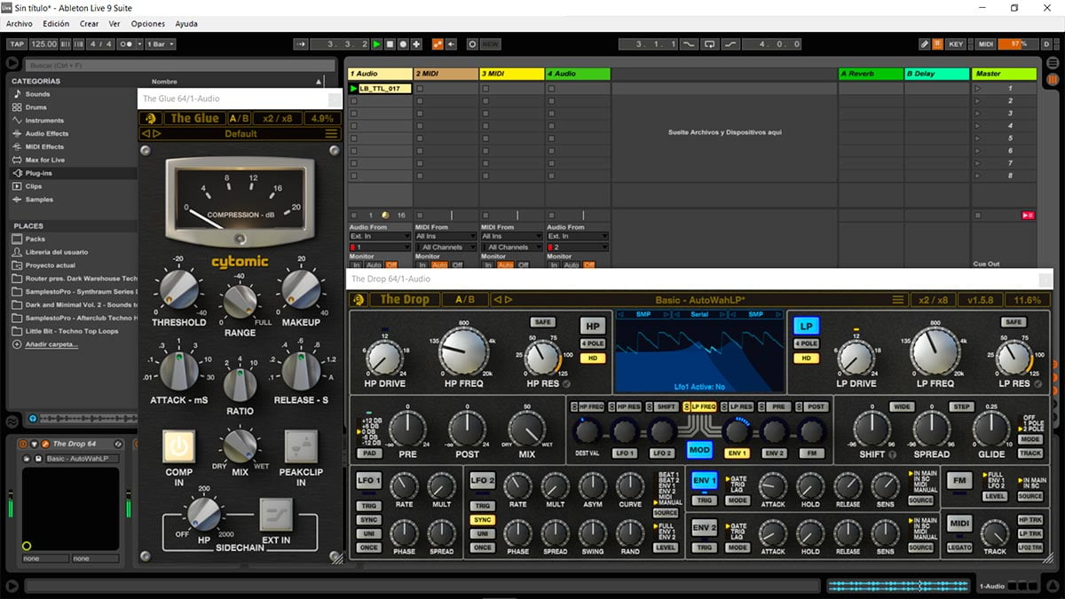Click the NEW session recording button
Screen dimensions: 1065x599
(490, 43)
